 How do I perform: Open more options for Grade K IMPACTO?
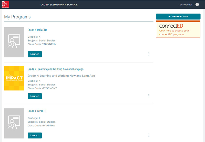(149, 54)
